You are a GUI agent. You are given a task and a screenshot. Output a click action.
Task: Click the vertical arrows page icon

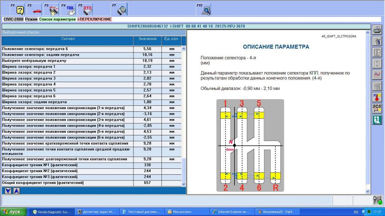tap(377, 64)
